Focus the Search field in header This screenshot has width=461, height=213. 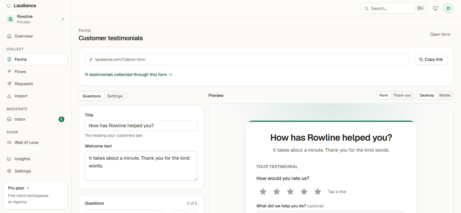coord(394,8)
